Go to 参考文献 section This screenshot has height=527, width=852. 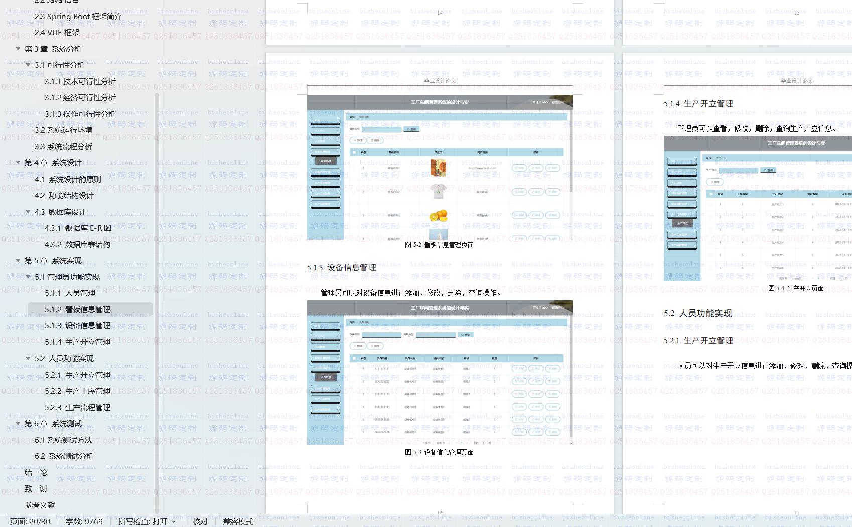click(40, 505)
